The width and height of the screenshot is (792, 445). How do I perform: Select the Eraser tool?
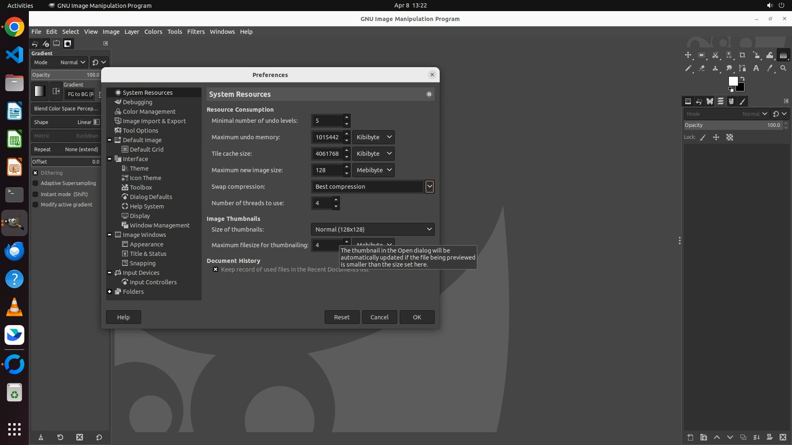click(x=702, y=68)
